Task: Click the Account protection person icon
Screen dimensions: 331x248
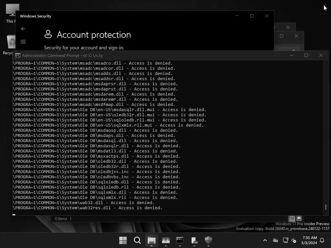Action: point(48,34)
